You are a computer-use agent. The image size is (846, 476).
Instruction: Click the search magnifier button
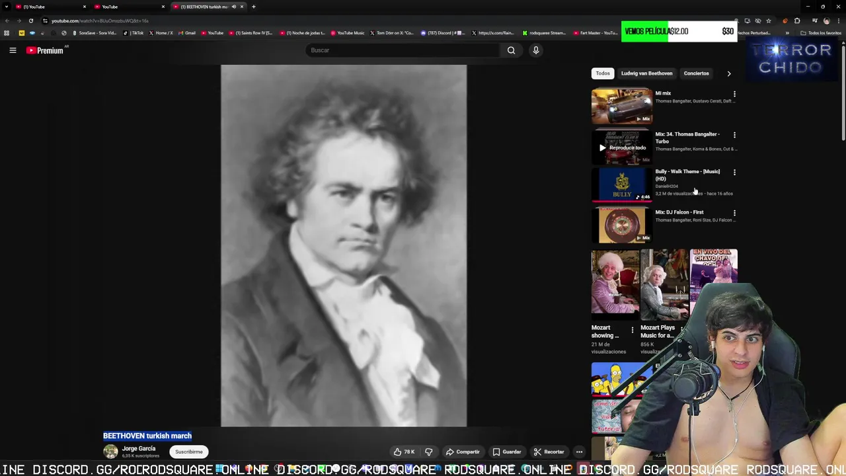tap(511, 50)
